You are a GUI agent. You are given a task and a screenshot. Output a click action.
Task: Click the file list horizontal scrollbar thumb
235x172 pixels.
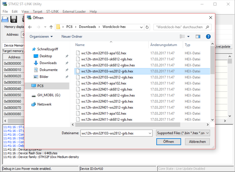[128, 124]
